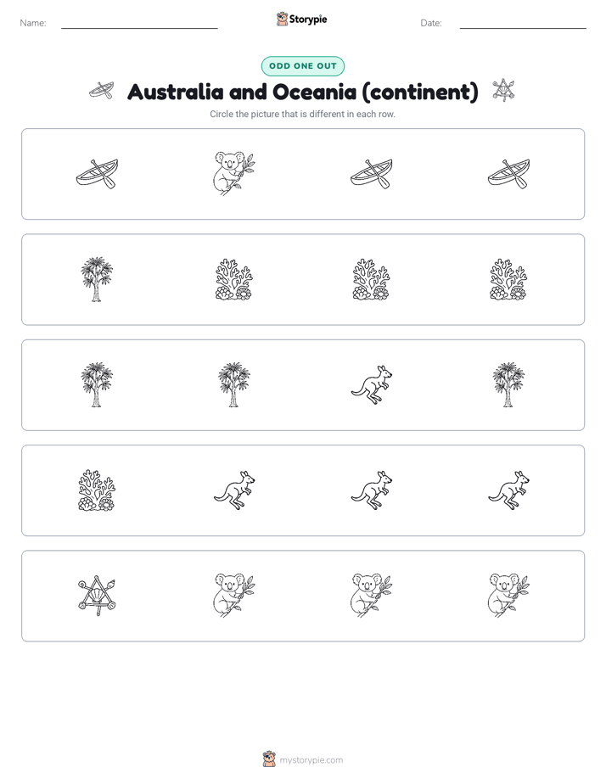This screenshot has height=784, width=606.
Task: Click the second palm tree in row three
Action: pyautogui.click(x=234, y=384)
